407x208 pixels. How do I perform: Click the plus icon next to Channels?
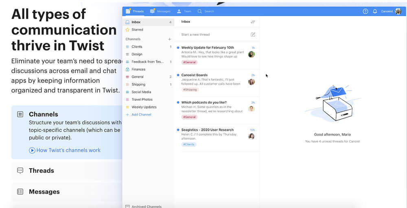click(169, 39)
